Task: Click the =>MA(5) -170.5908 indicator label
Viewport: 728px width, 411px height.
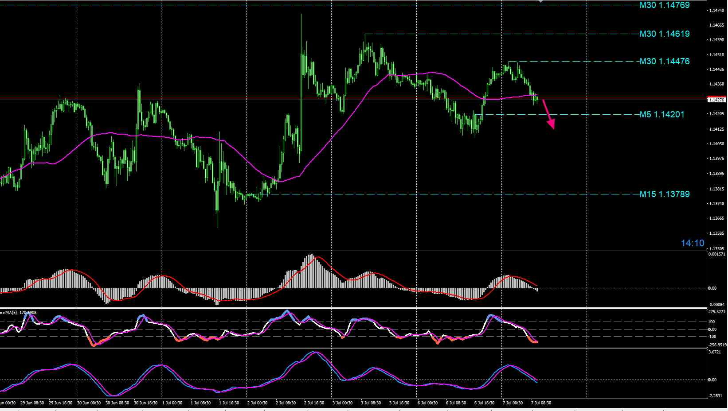Action: 19,313
